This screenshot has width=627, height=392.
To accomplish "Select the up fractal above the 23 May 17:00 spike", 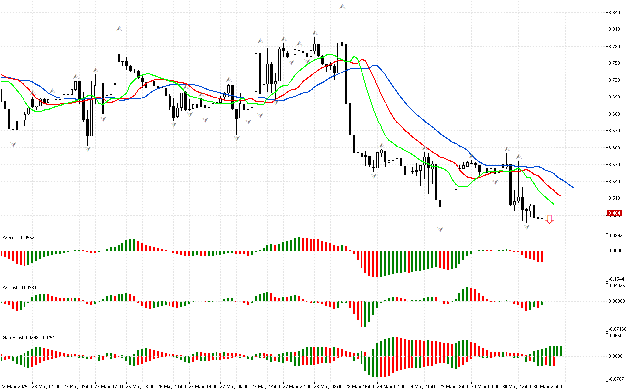I will point(119,29).
